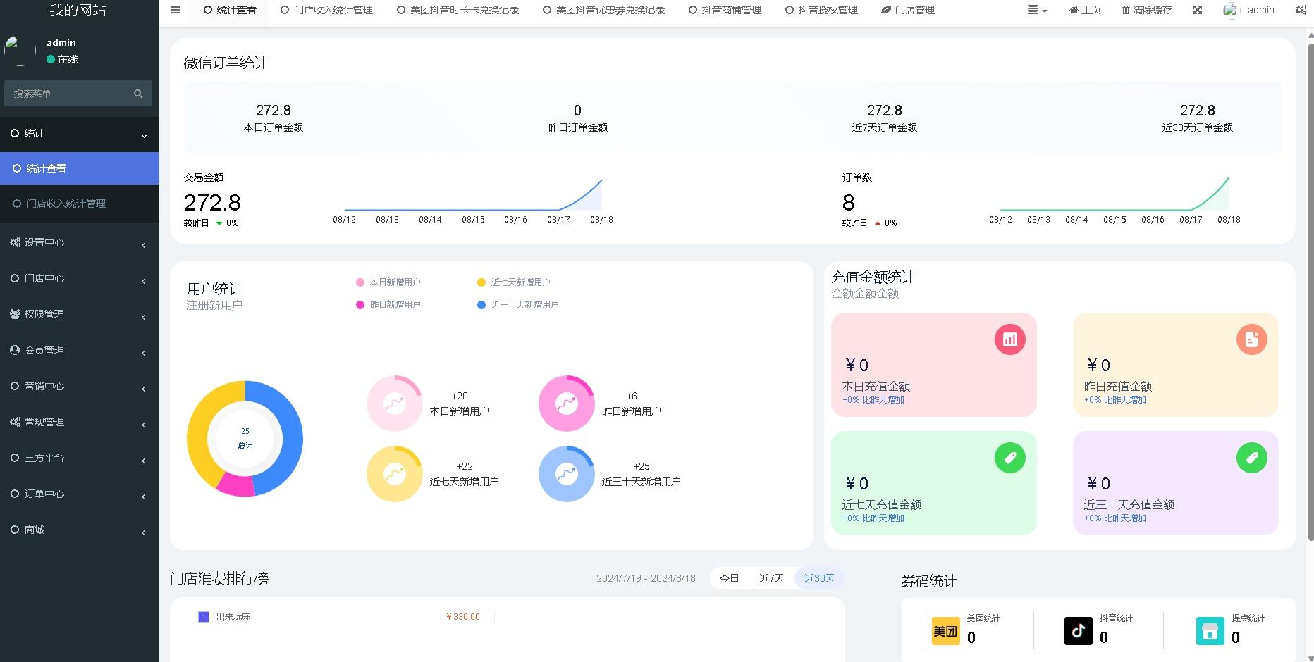Toggle 本日新增用户 legend in user chart
1314x662 pixels.
pos(388,282)
